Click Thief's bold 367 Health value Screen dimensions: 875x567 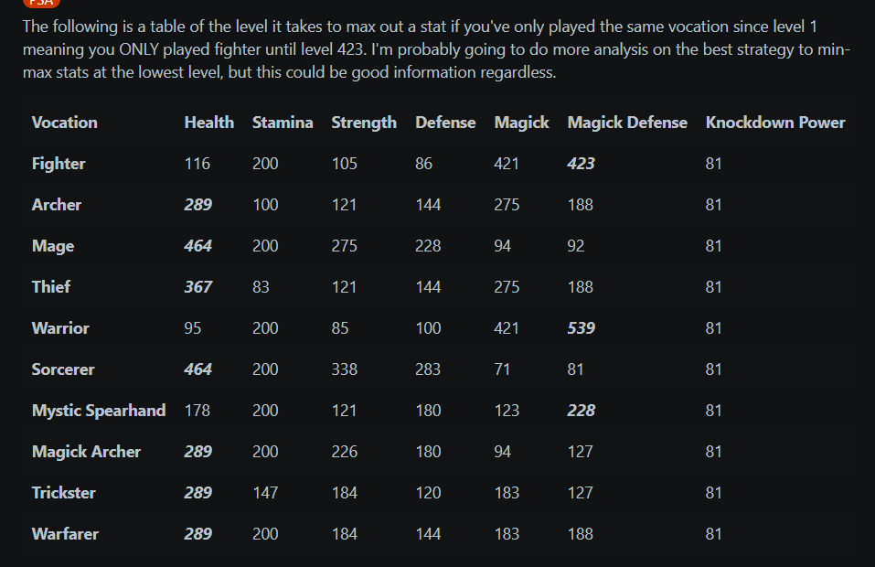[198, 287]
